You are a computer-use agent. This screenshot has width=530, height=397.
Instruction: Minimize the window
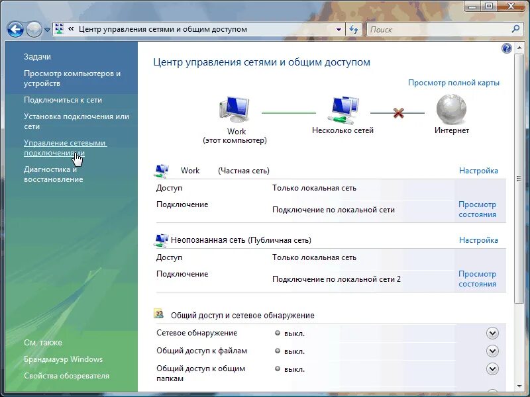coord(473,7)
